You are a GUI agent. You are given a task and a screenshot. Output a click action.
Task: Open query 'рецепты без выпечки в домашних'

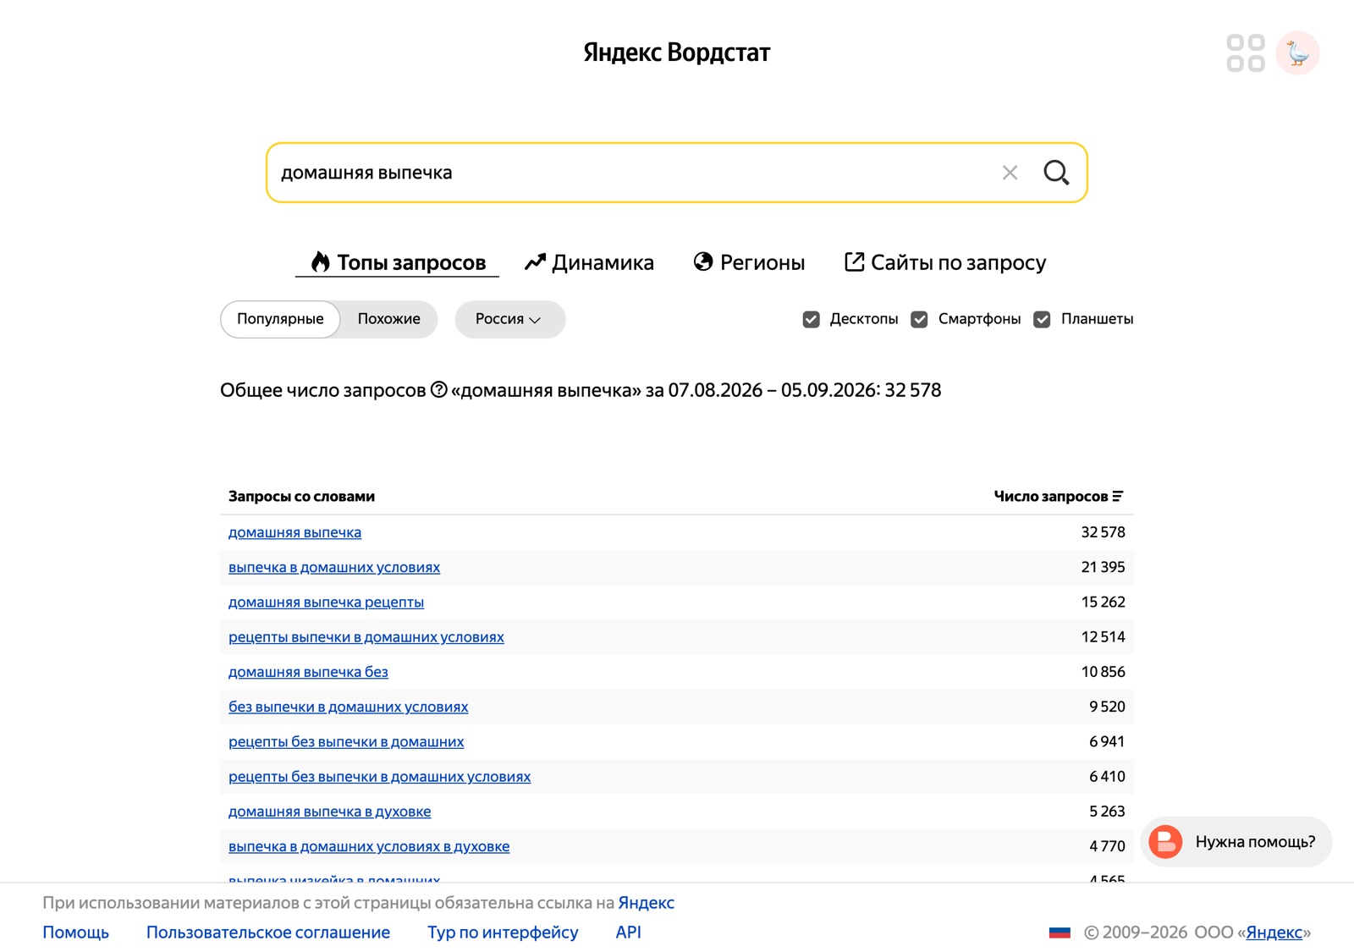tap(346, 741)
